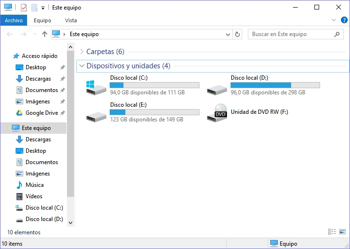Viewport: 350px width, 249px height.
Task: Click '123 GB disponibles de 149 GB' text
Action: (x=147, y=120)
